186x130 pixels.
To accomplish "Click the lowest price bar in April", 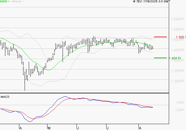I will coord(25,86).
